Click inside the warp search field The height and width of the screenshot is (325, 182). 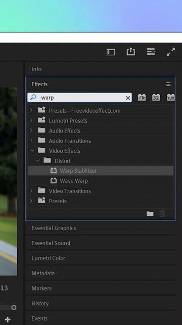coord(79,97)
